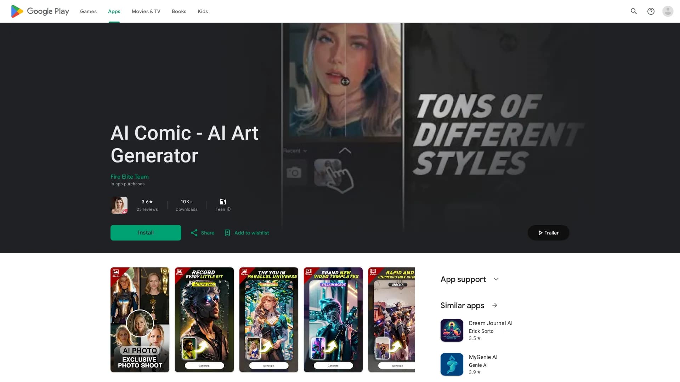Open the Dream Journal AI app icon
The height and width of the screenshot is (382, 680).
point(452,330)
